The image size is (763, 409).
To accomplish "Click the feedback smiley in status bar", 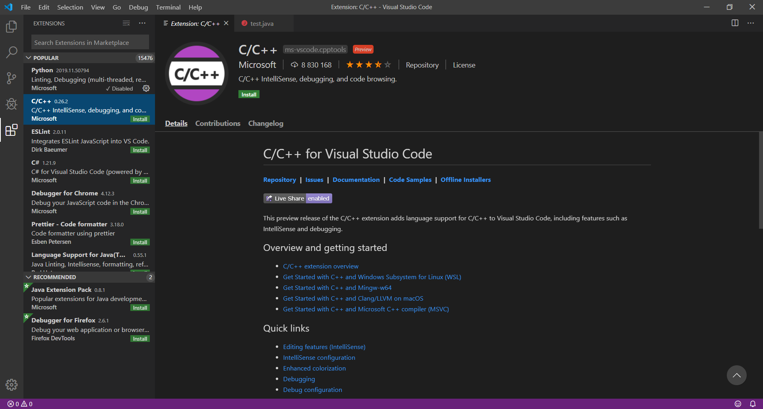I will 738,404.
